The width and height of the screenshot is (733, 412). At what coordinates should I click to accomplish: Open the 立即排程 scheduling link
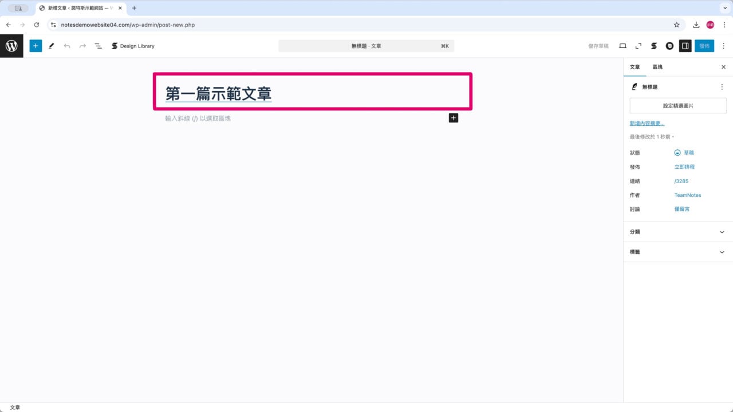coord(685,167)
